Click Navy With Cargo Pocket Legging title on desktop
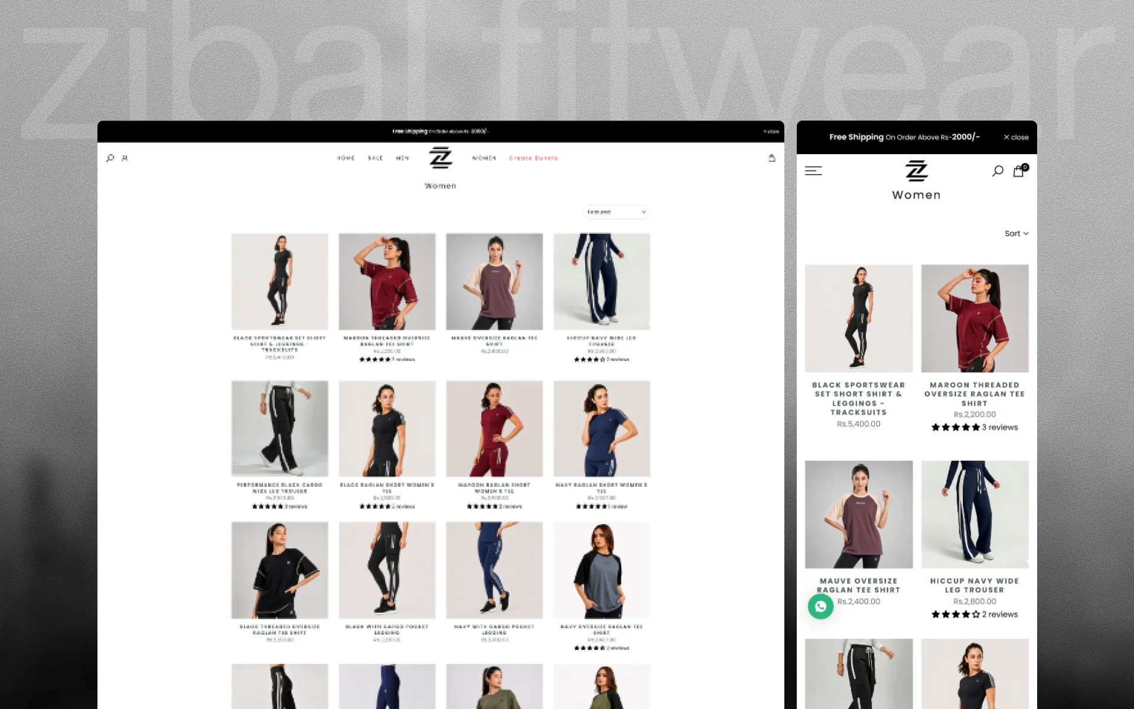The image size is (1134, 709). 494,629
